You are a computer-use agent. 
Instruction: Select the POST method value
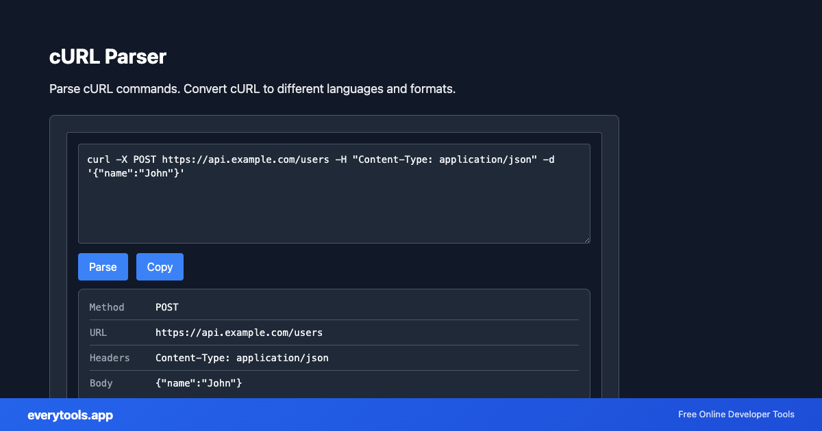point(166,306)
